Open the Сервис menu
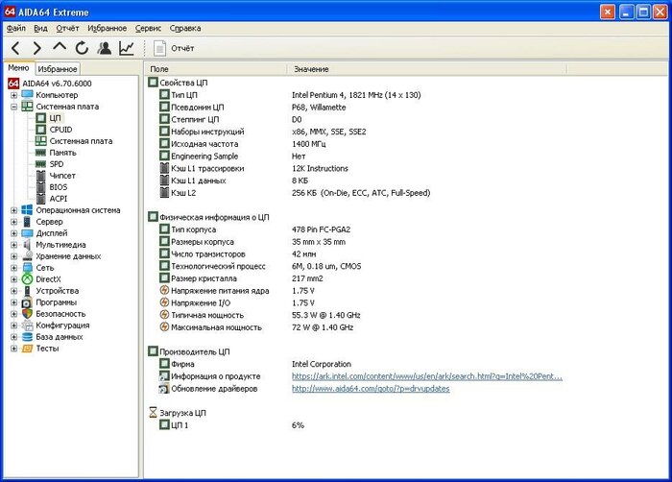The height and width of the screenshot is (482, 672). click(148, 28)
